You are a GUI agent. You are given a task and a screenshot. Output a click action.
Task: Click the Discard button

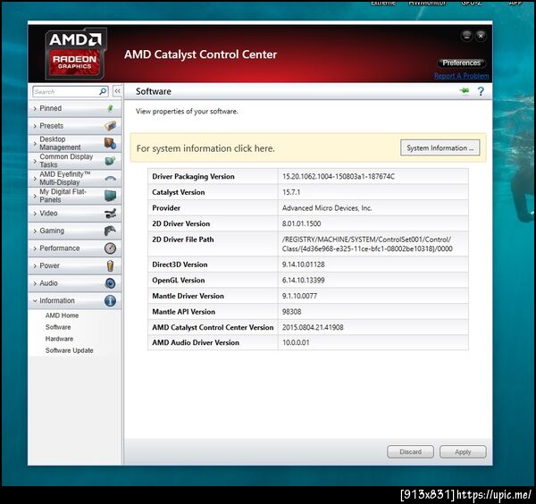(x=410, y=452)
